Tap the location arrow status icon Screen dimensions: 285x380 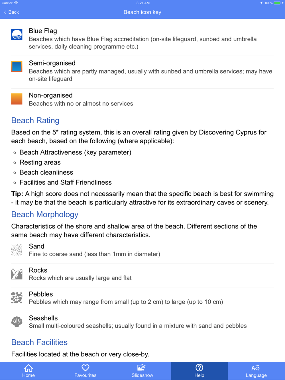pyautogui.click(x=261, y=3)
